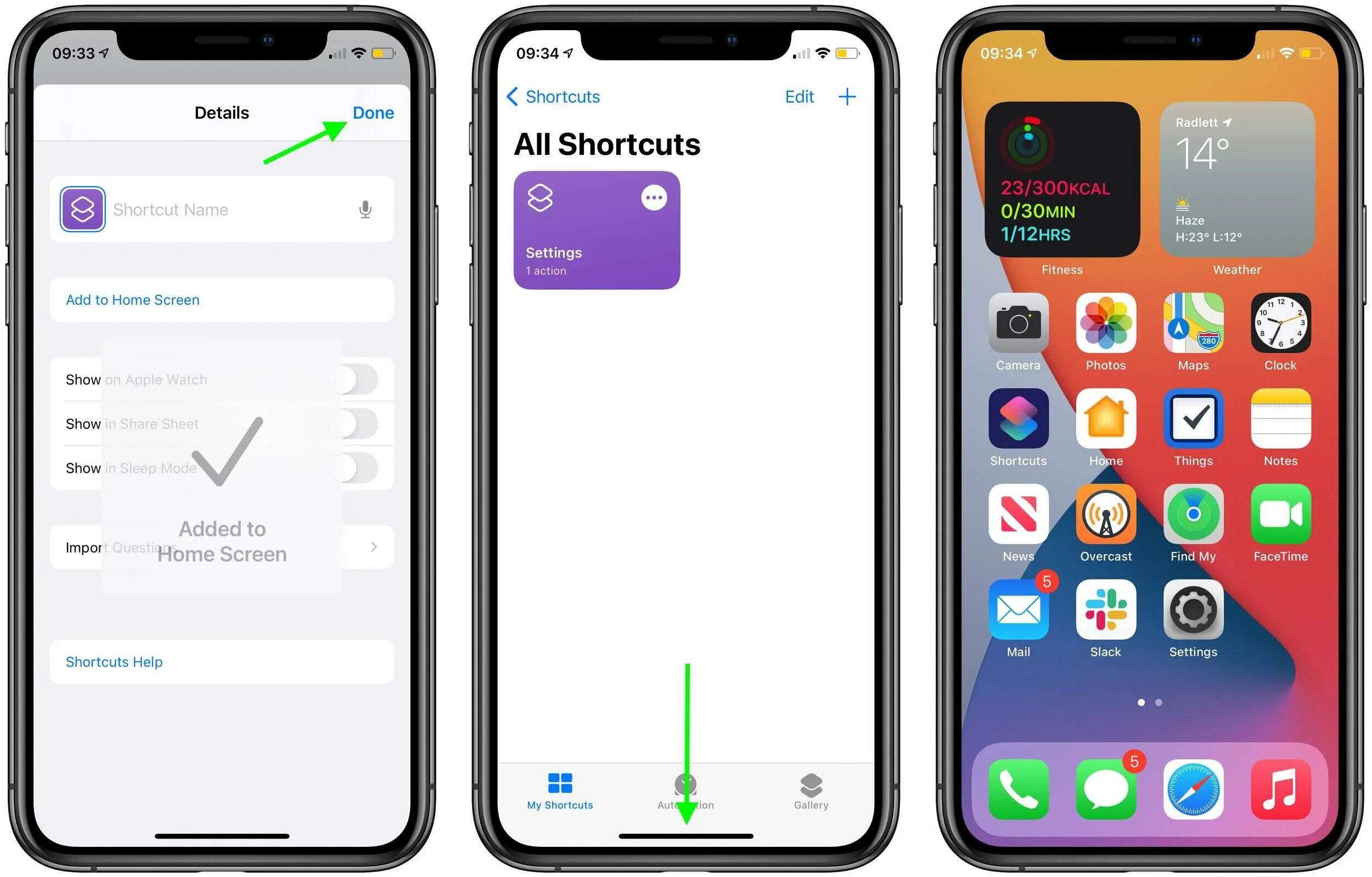Toggle Show on Apple Watch
The image size is (1372, 877).
tap(357, 378)
